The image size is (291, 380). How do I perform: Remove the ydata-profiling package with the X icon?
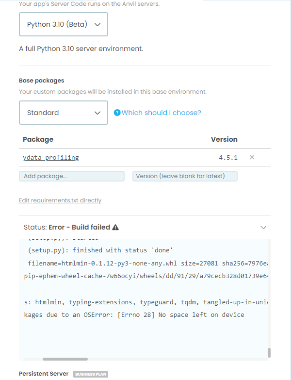[x=252, y=158]
